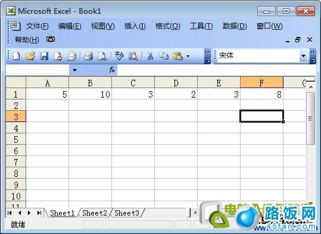Open a file with the Open folder icon

coord(30,56)
